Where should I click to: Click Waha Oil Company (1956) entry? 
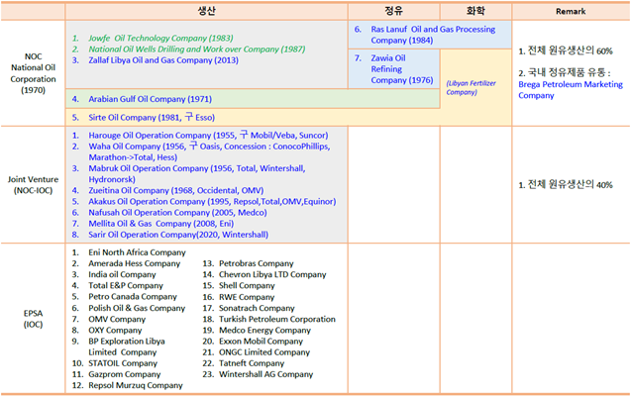coord(209,151)
